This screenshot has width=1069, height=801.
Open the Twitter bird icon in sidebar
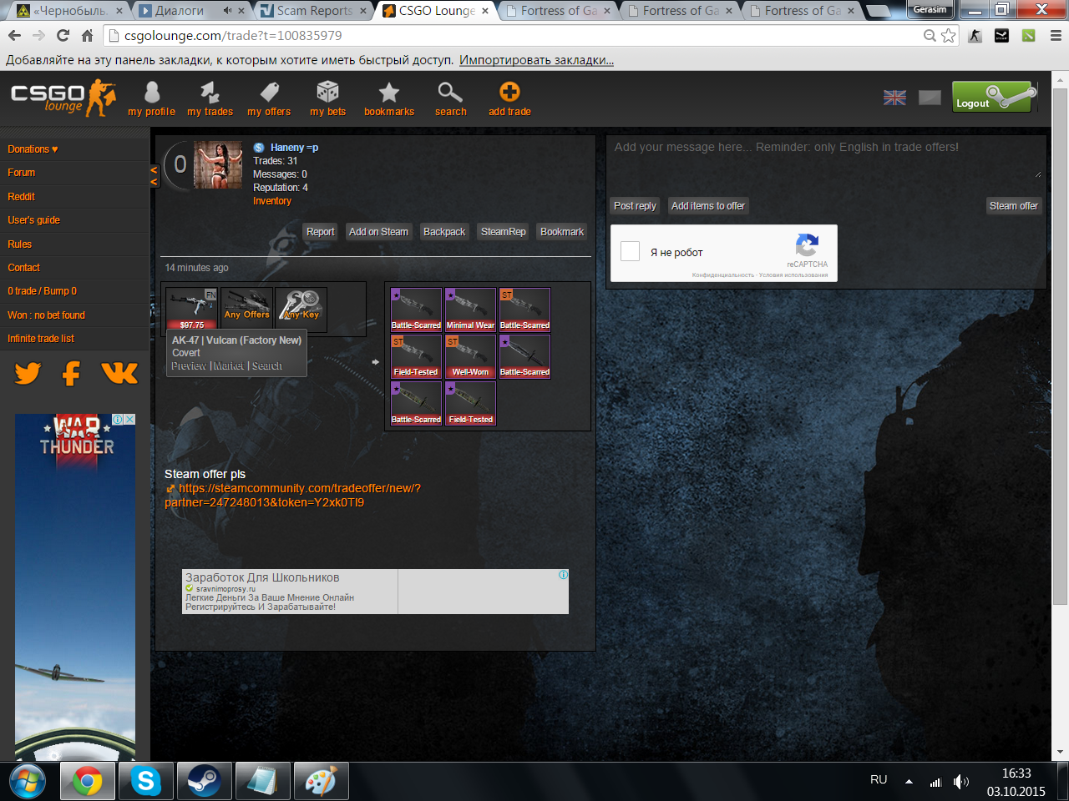click(28, 373)
